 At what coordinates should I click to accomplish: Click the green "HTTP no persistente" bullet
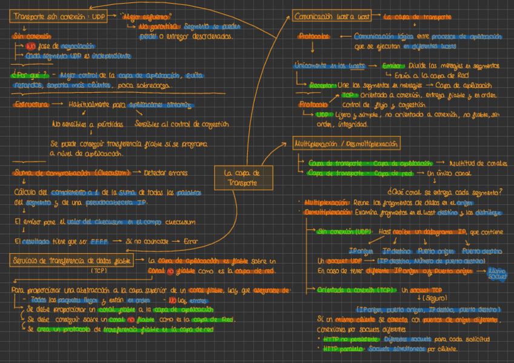(x=351, y=339)
